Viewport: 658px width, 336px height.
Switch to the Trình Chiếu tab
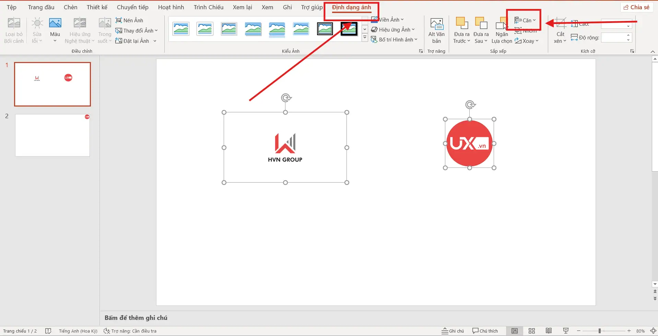pyautogui.click(x=209, y=7)
